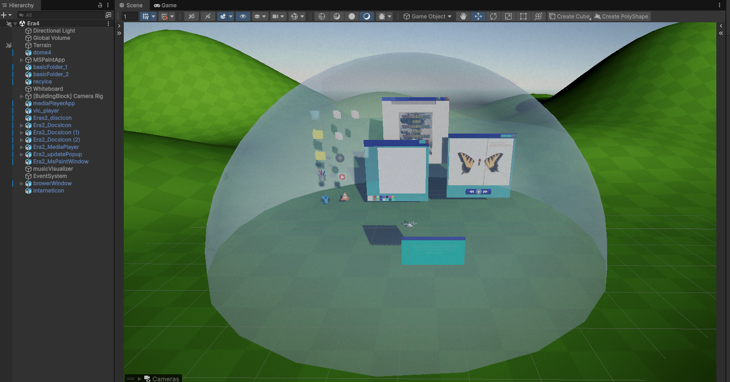This screenshot has height=382, width=730.
Task: Open the Era4 scene options menu
Action: 108,23
